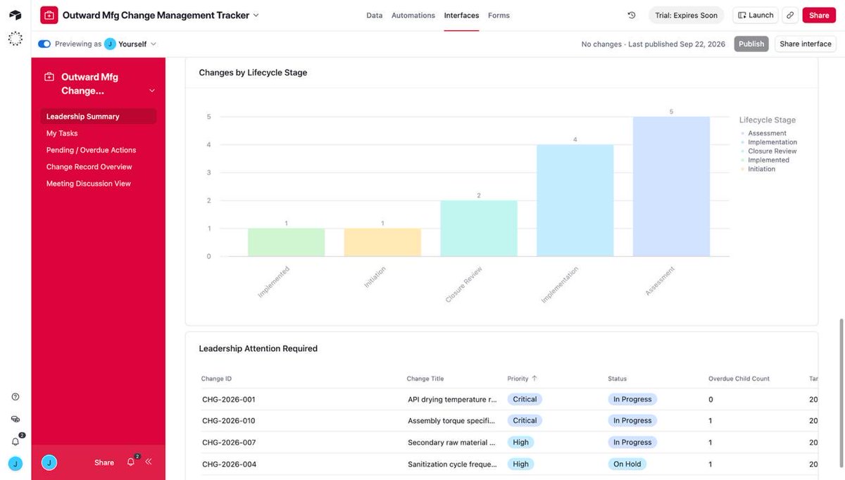Open notifications bell in left rail
The image size is (845, 480).
click(x=15, y=441)
